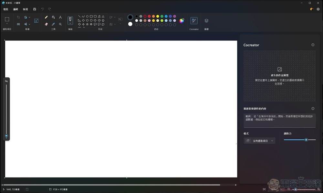Select the Curve shape
Screen dimensions: 323x193
[83, 16]
